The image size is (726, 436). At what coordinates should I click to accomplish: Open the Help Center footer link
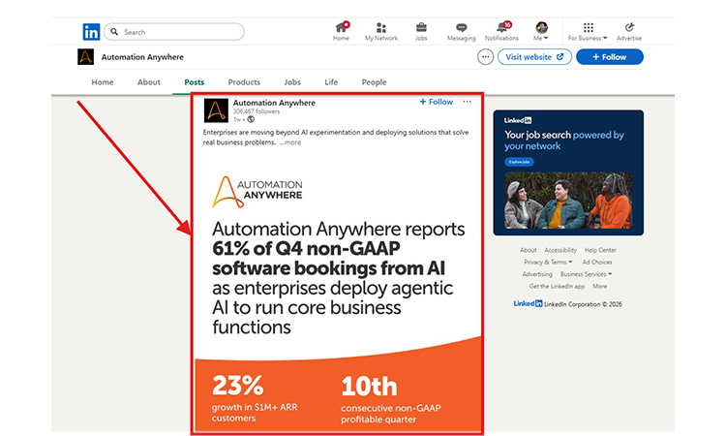point(600,250)
